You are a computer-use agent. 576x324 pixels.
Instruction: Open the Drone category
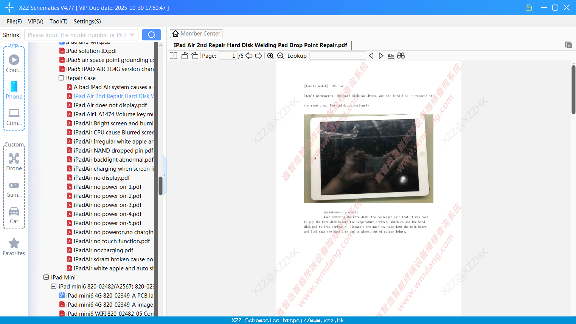click(x=14, y=158)
